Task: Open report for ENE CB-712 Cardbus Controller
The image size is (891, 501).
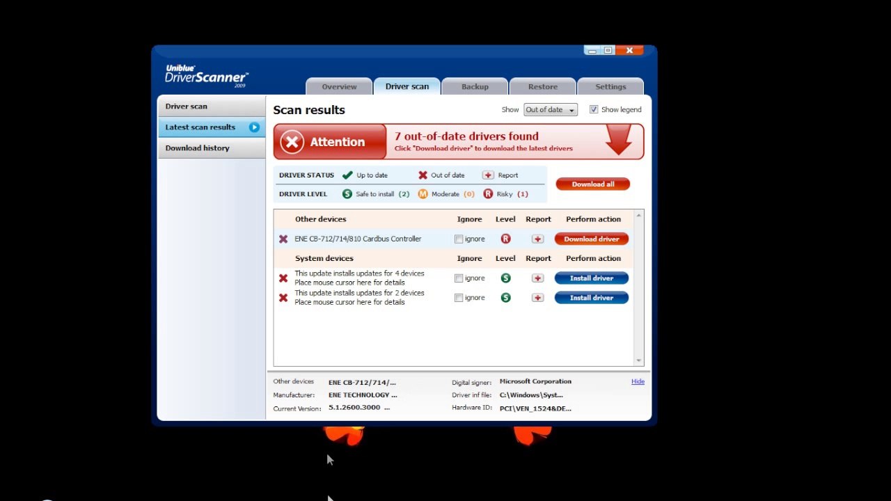Action: pos(537,239)
